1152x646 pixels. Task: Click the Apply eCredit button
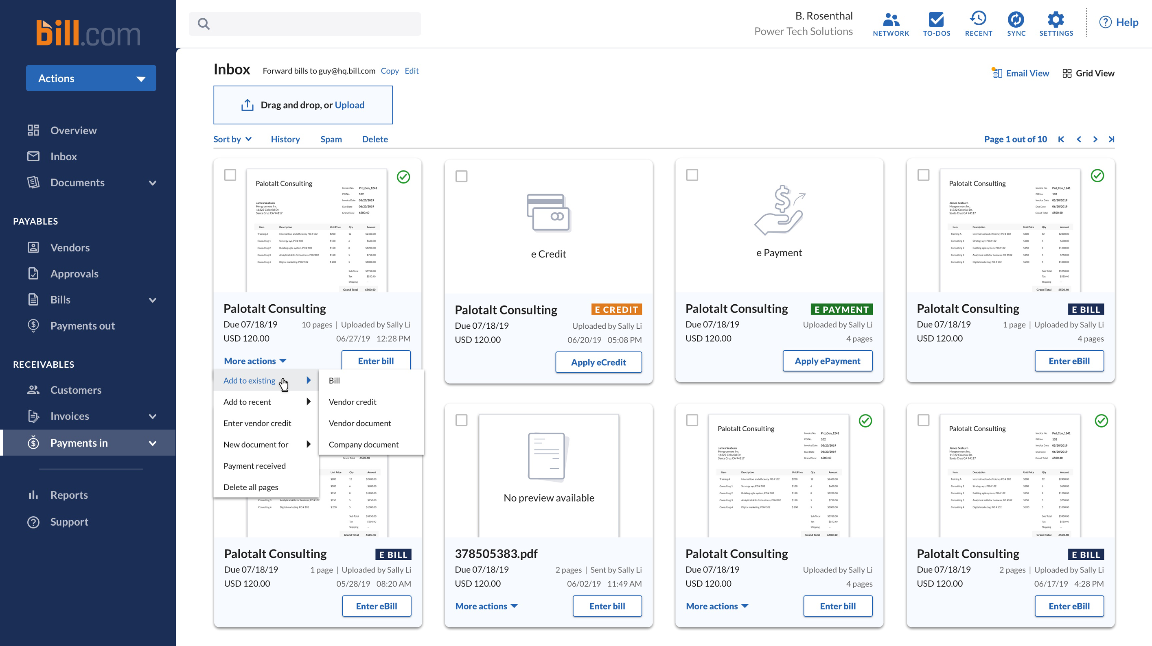pos(598,362)
